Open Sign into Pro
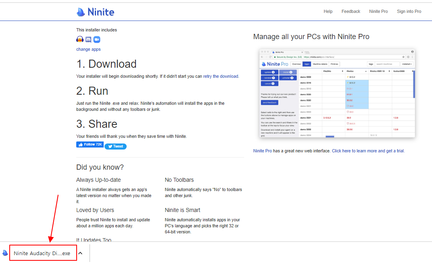This screenshot has height=264, width=432. point(409,11)
